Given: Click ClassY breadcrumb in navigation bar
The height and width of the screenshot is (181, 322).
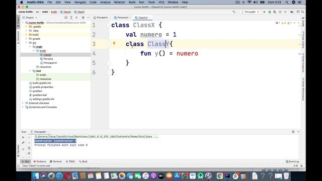Looking at the screenshot, I should point(79,12).
